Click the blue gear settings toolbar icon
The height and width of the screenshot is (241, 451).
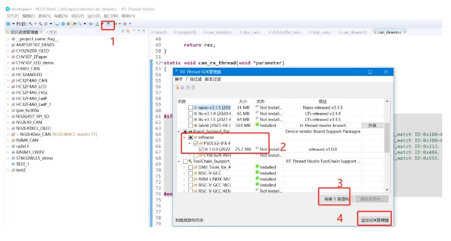pos(63,24)
